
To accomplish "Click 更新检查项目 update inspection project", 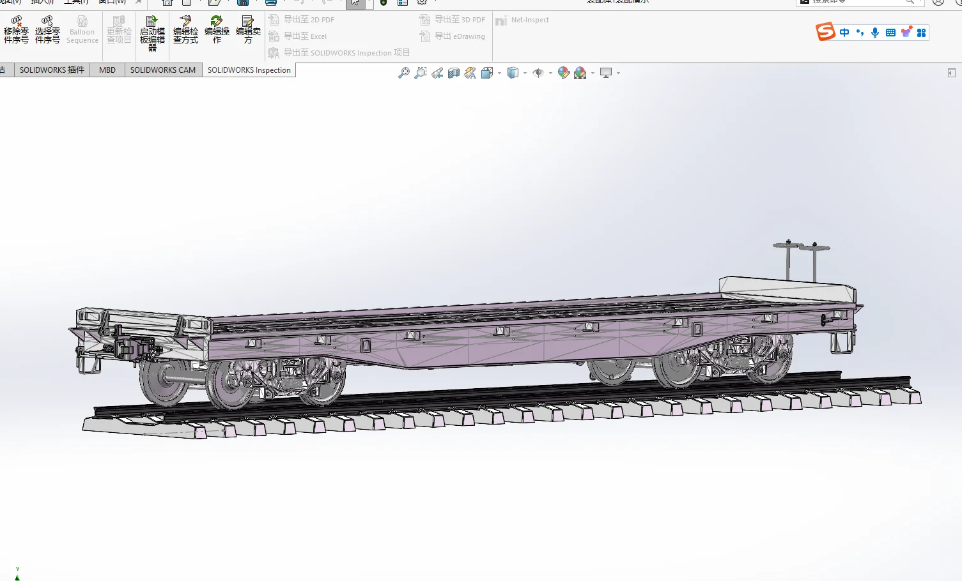I will (x=119, y=29).
